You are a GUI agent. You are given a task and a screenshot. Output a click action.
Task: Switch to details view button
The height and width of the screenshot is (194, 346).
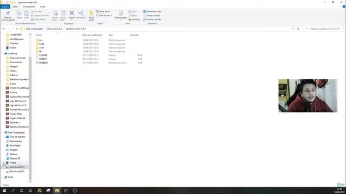click(x=340, y=185)
